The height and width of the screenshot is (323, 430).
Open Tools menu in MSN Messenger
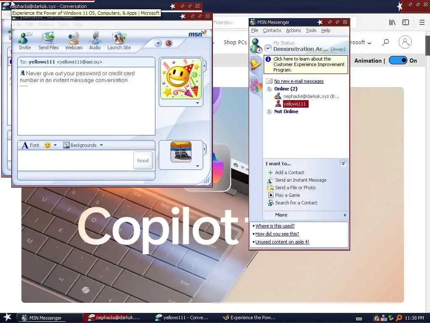(311, 30)
